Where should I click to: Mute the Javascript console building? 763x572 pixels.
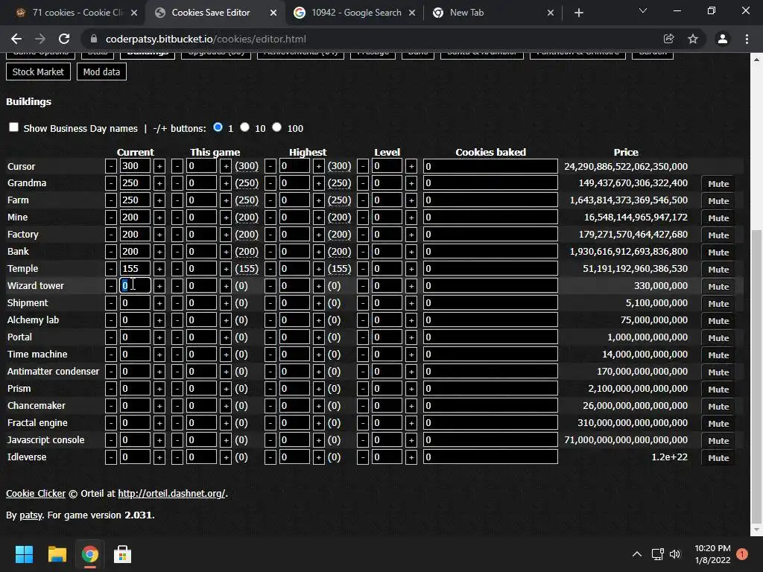pos(718,441)
